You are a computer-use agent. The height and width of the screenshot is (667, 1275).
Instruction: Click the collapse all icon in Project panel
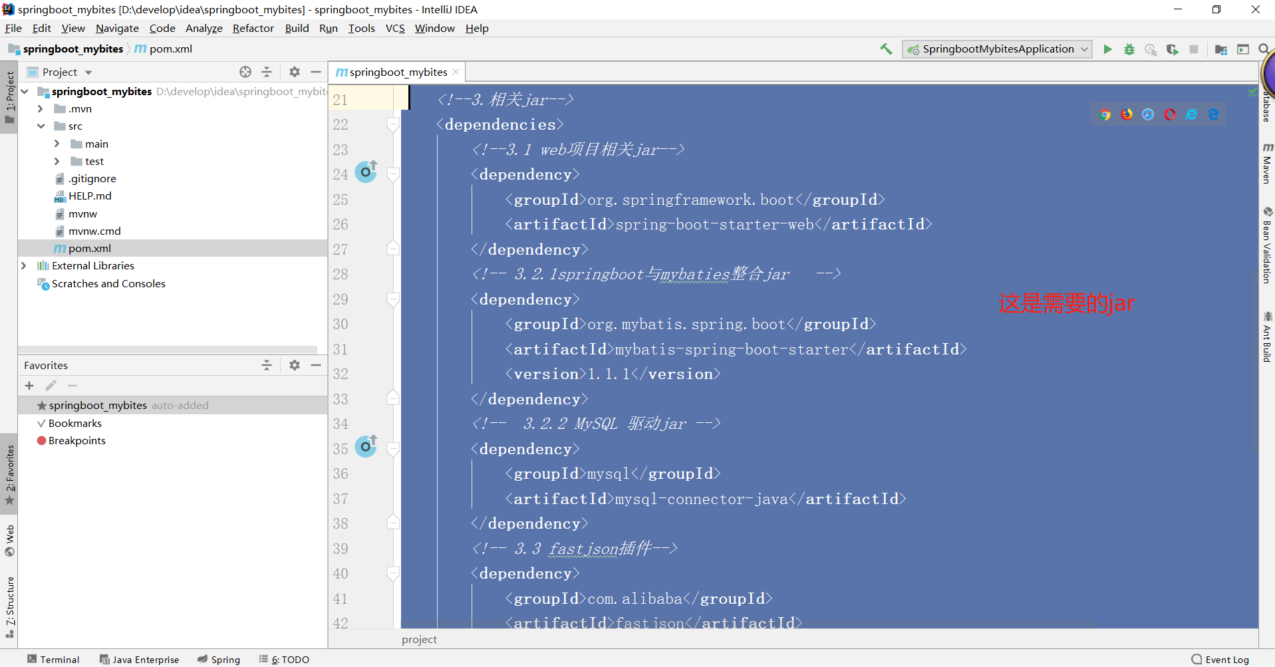[x=267, y=72]
